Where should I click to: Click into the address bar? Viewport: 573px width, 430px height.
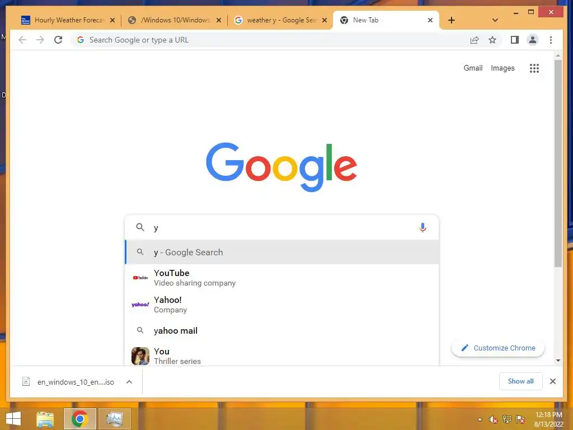click(x=270, y=40)
